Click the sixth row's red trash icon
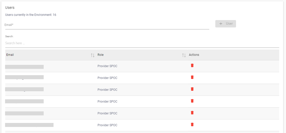This screenshot has height=133, width=286. point(192,124)
